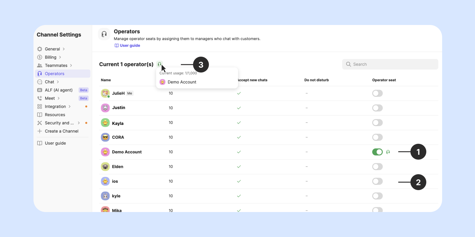Click the green headset icon beside operator count
This screenshot has width=475, height=237.
tap(159, 64)
